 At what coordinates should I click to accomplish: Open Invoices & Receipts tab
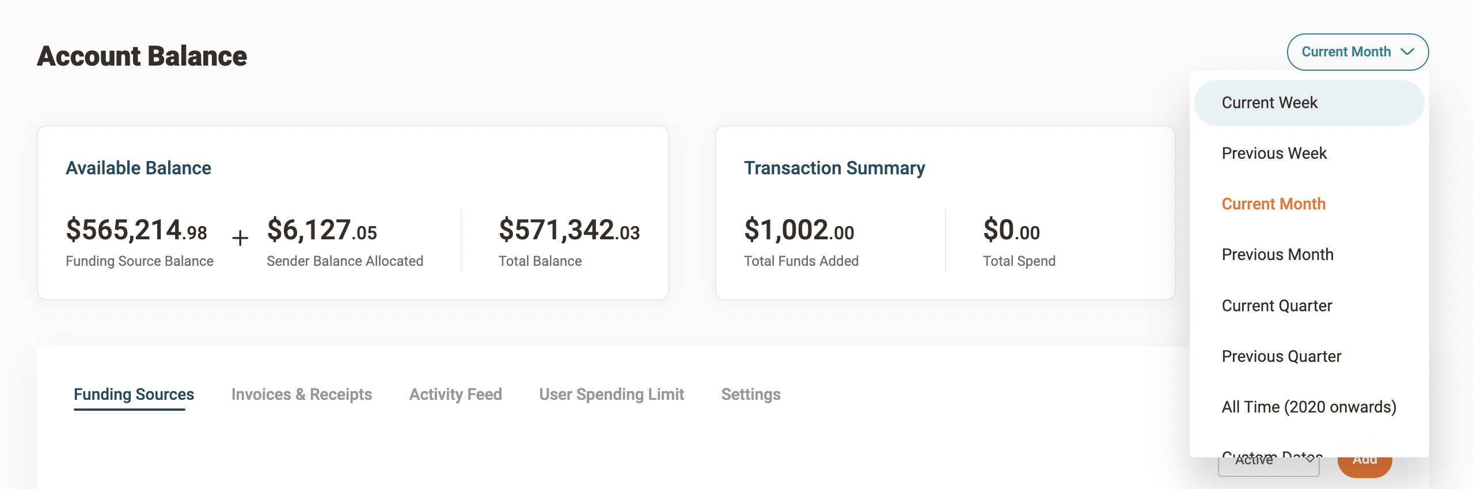pos(301,395)
